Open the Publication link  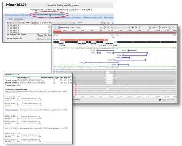(109, 18)
